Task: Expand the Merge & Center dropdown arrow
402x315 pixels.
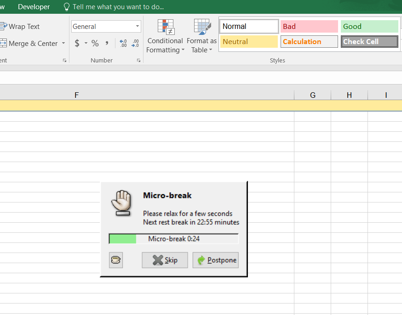Action: (63, 44)
